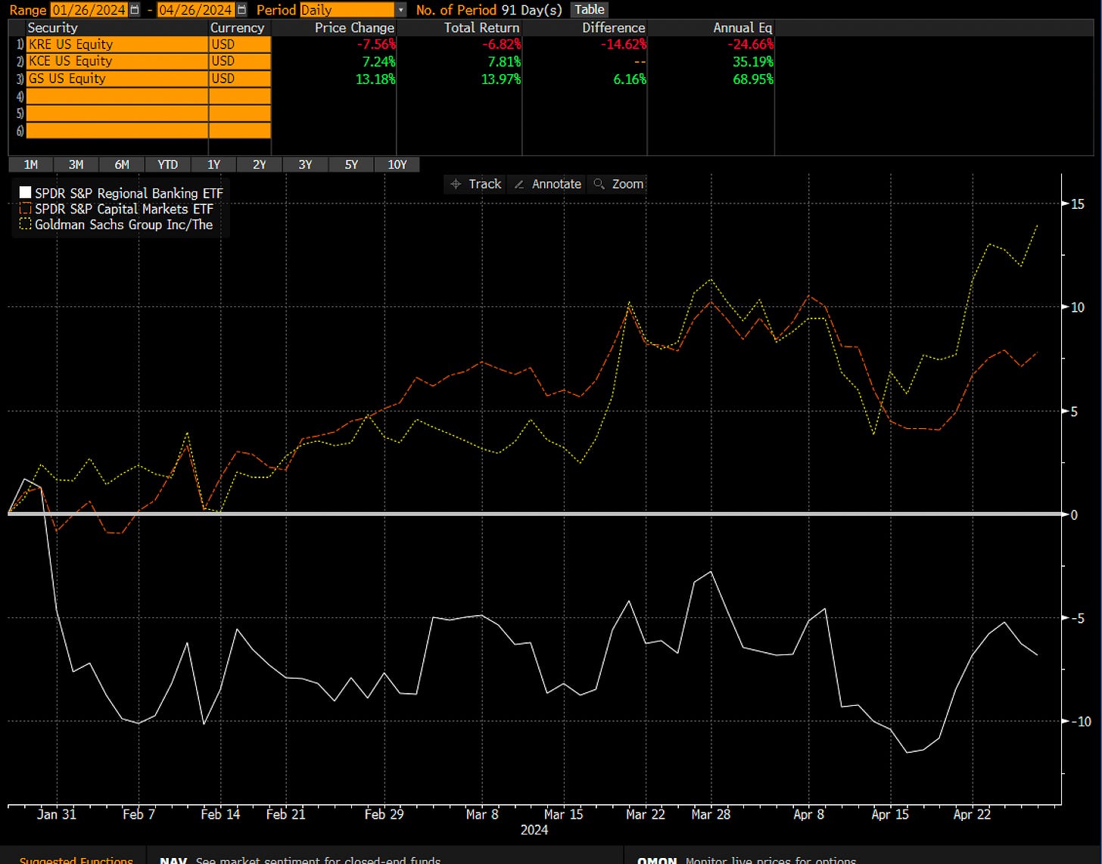Image resolution: width=1102 pixels, height=864 pixels.
Task: Click the 7.24% price change value
Action: (378, 61)
